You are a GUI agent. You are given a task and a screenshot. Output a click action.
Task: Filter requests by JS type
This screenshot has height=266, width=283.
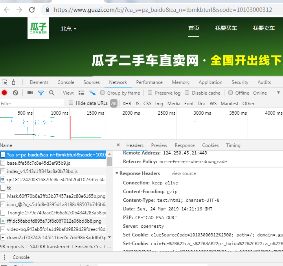(137, 104)
